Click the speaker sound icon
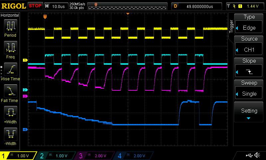The image size is (266, 160). pyautogui.click(x=257, y=155)
